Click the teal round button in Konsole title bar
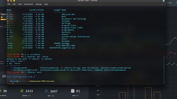This screenshot has width=177, height=99. pyautogui.click(x=163, y=1)
